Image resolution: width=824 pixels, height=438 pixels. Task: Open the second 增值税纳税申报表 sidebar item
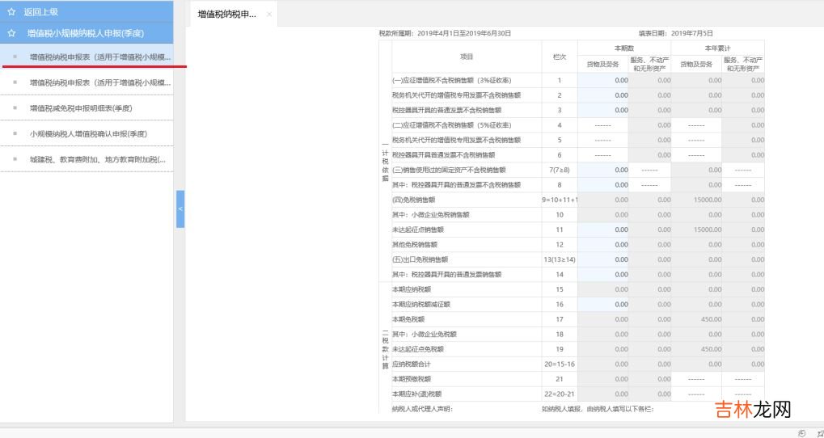coord(99,82)
